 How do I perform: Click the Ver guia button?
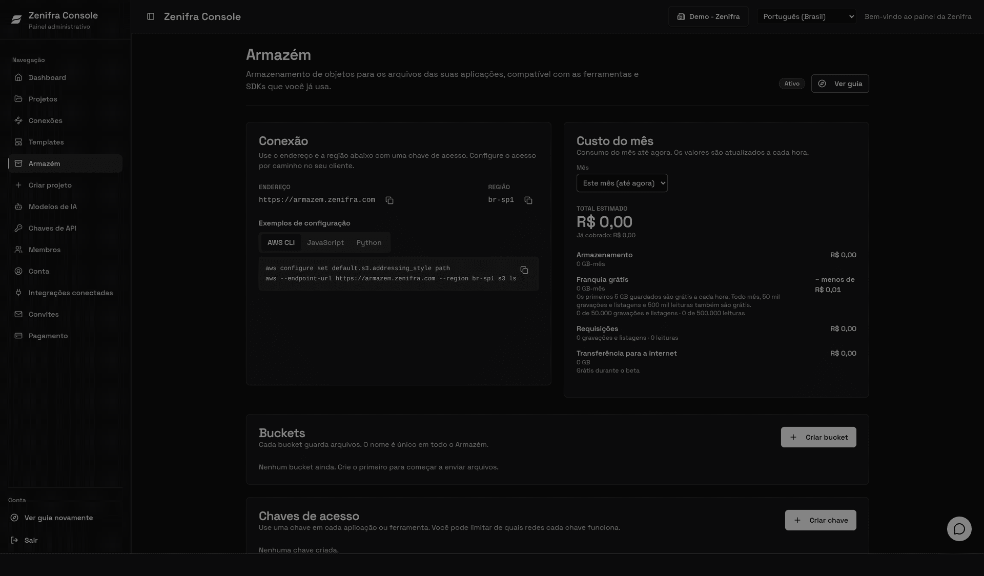pos(840,84)
